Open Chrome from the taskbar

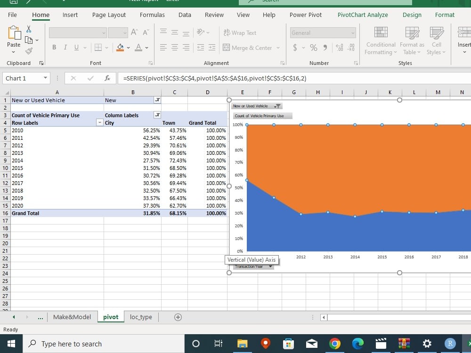tap(334, 344)
